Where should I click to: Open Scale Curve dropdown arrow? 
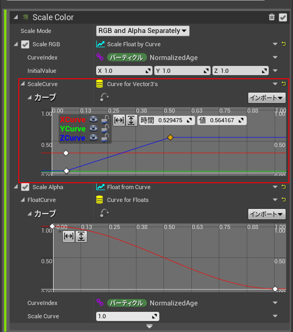click(x=275, y=316)
